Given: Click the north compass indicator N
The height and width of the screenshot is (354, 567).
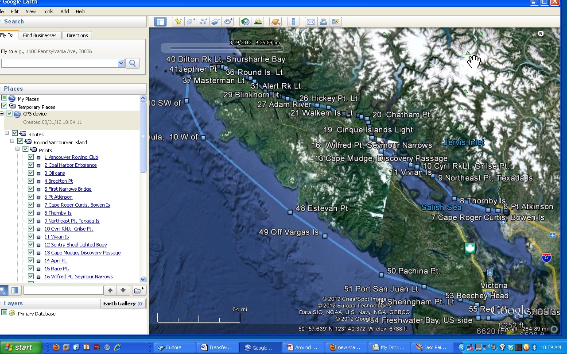Looking at the screenshot, I should tap(541, 34).
